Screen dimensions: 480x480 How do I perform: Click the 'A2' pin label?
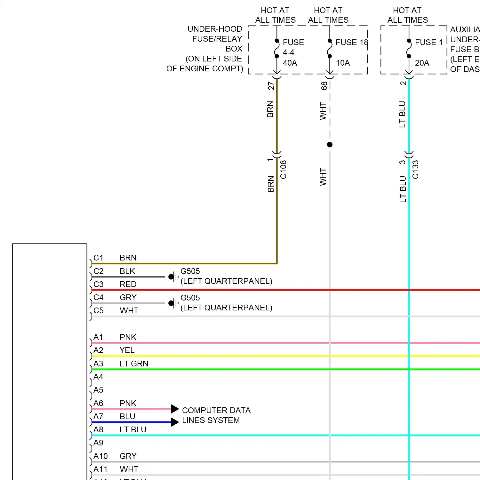coord(98,350)
